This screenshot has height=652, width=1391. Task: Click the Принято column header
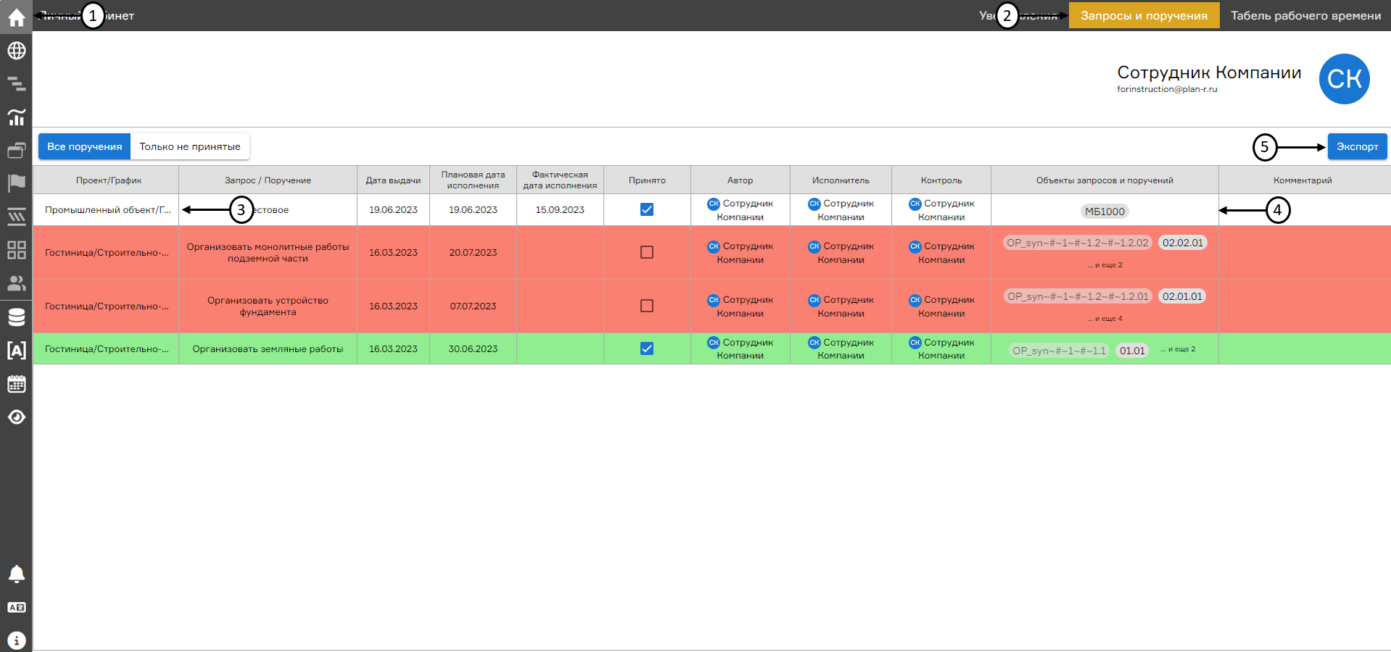[x=647, y=180]
